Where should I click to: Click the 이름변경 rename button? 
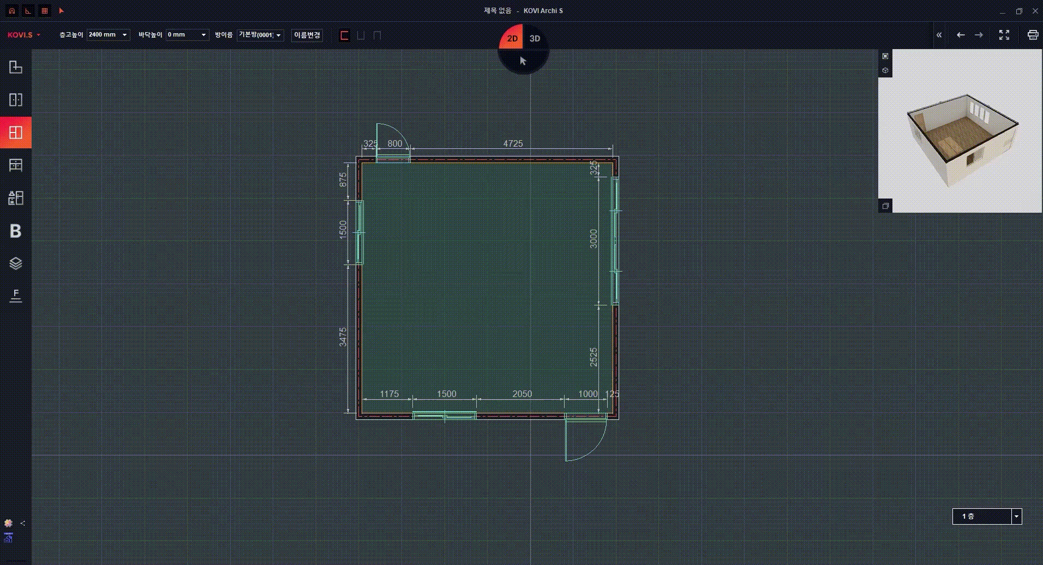[x=307, y=35]
